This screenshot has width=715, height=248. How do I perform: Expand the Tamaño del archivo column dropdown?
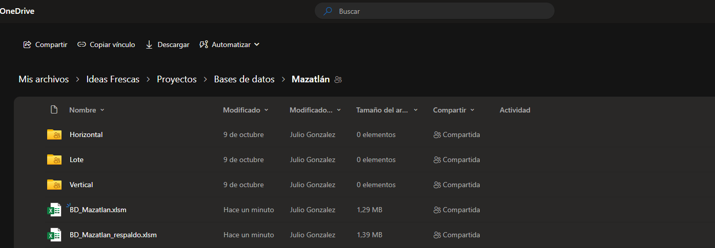coord(416,110)
